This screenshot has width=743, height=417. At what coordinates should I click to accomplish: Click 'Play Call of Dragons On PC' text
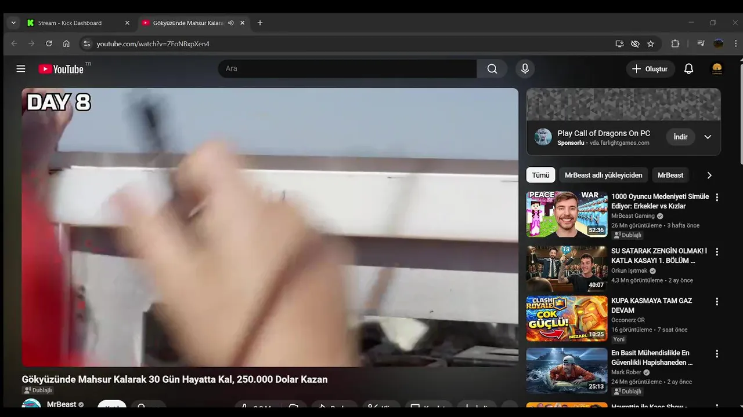tap(604, 133)
